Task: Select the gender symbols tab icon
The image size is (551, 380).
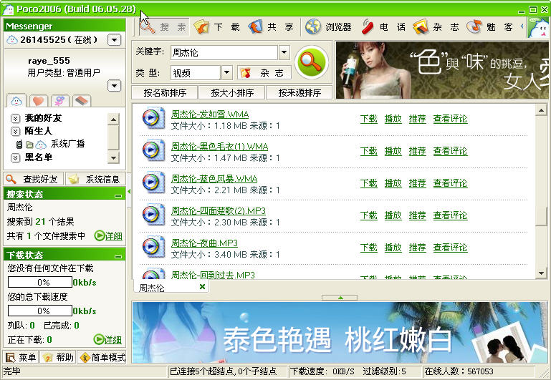Action: [x=59, y=101]
